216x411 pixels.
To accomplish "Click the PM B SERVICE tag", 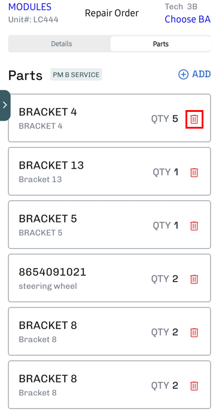I will click(76, 75).
